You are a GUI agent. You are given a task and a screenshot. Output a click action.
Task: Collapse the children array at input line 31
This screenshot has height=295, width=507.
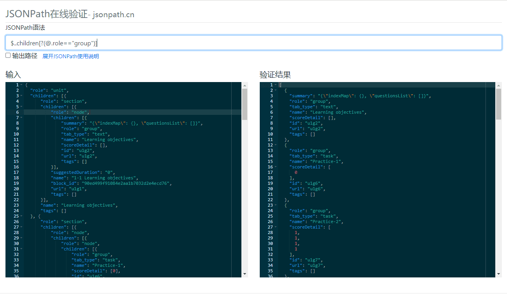pyautogui.click(x=21, y=249)
